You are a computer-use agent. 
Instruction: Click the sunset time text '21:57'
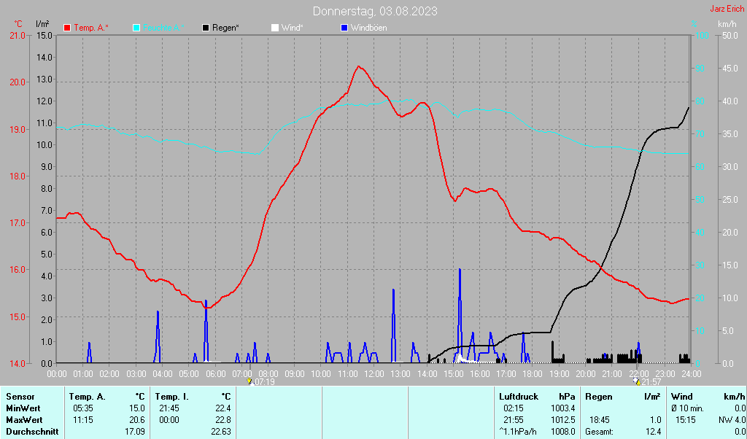pyautogui.click(x=651, y=382)
